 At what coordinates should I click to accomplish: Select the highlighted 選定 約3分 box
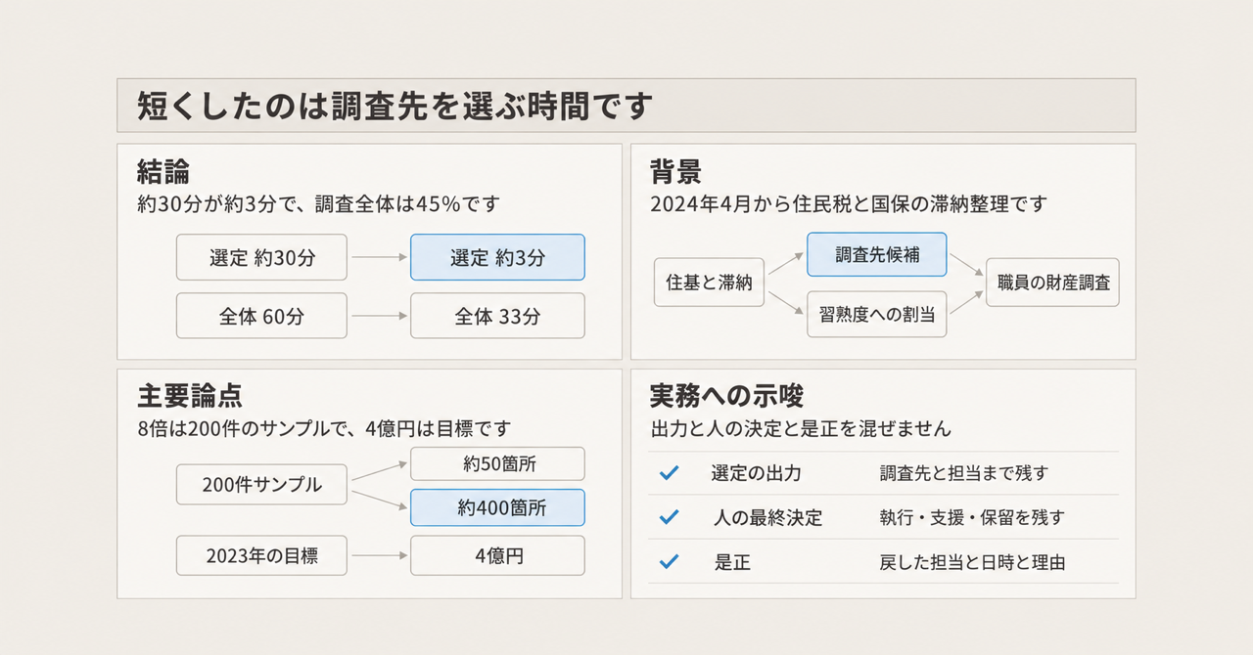pos(497,257)
